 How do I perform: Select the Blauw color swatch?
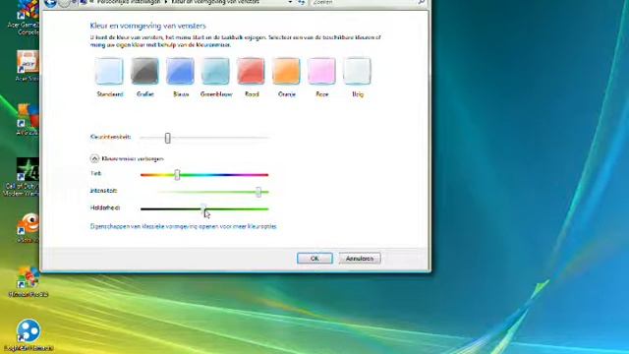tap(180, 71)
